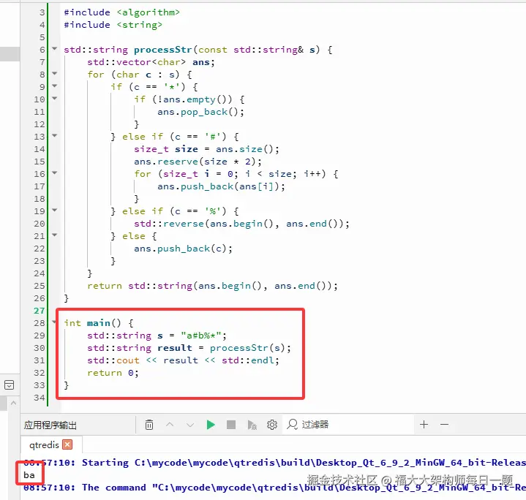Collapse fold arrow at line 10
This screenshot has height=500, width=526.
[54, 98]
